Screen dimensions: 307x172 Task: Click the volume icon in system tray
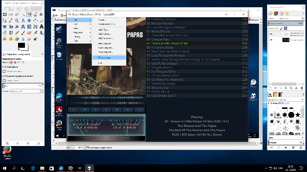click(x=275, y=168)
